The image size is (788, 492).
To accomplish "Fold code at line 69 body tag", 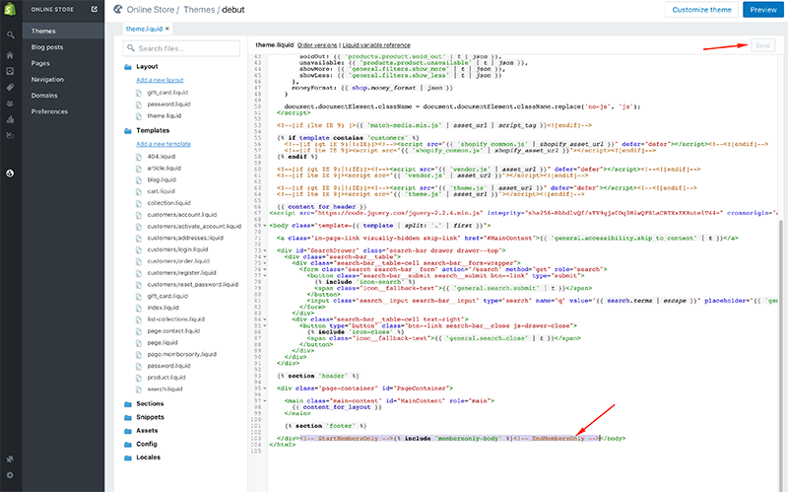I will click(265, 226).
